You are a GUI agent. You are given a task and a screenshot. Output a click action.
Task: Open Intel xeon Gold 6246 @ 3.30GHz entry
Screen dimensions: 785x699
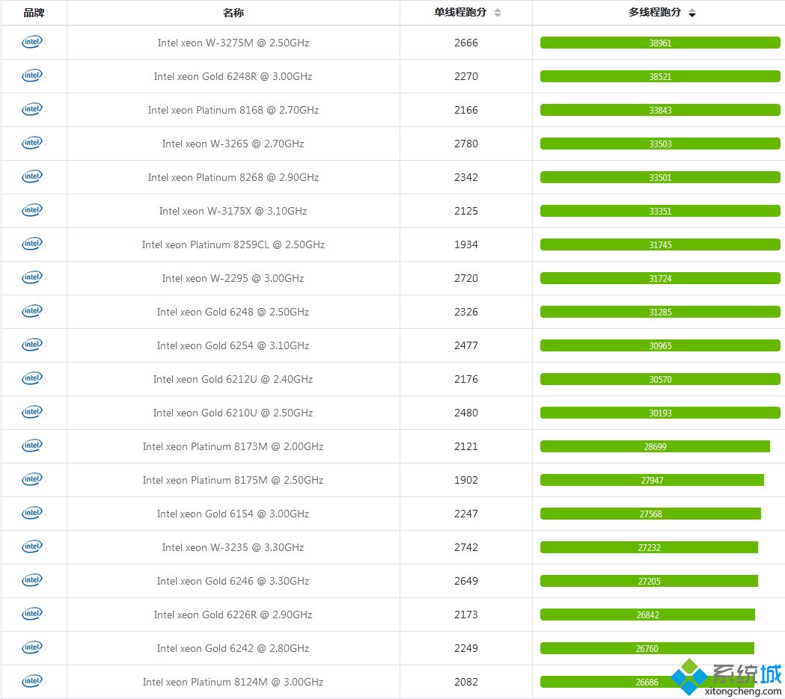point(233,581)
